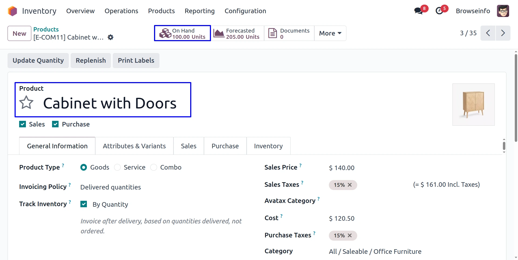518x260 pixels.
Task: Expand the More smart buttons dropdown
Action: click(330, 33)
